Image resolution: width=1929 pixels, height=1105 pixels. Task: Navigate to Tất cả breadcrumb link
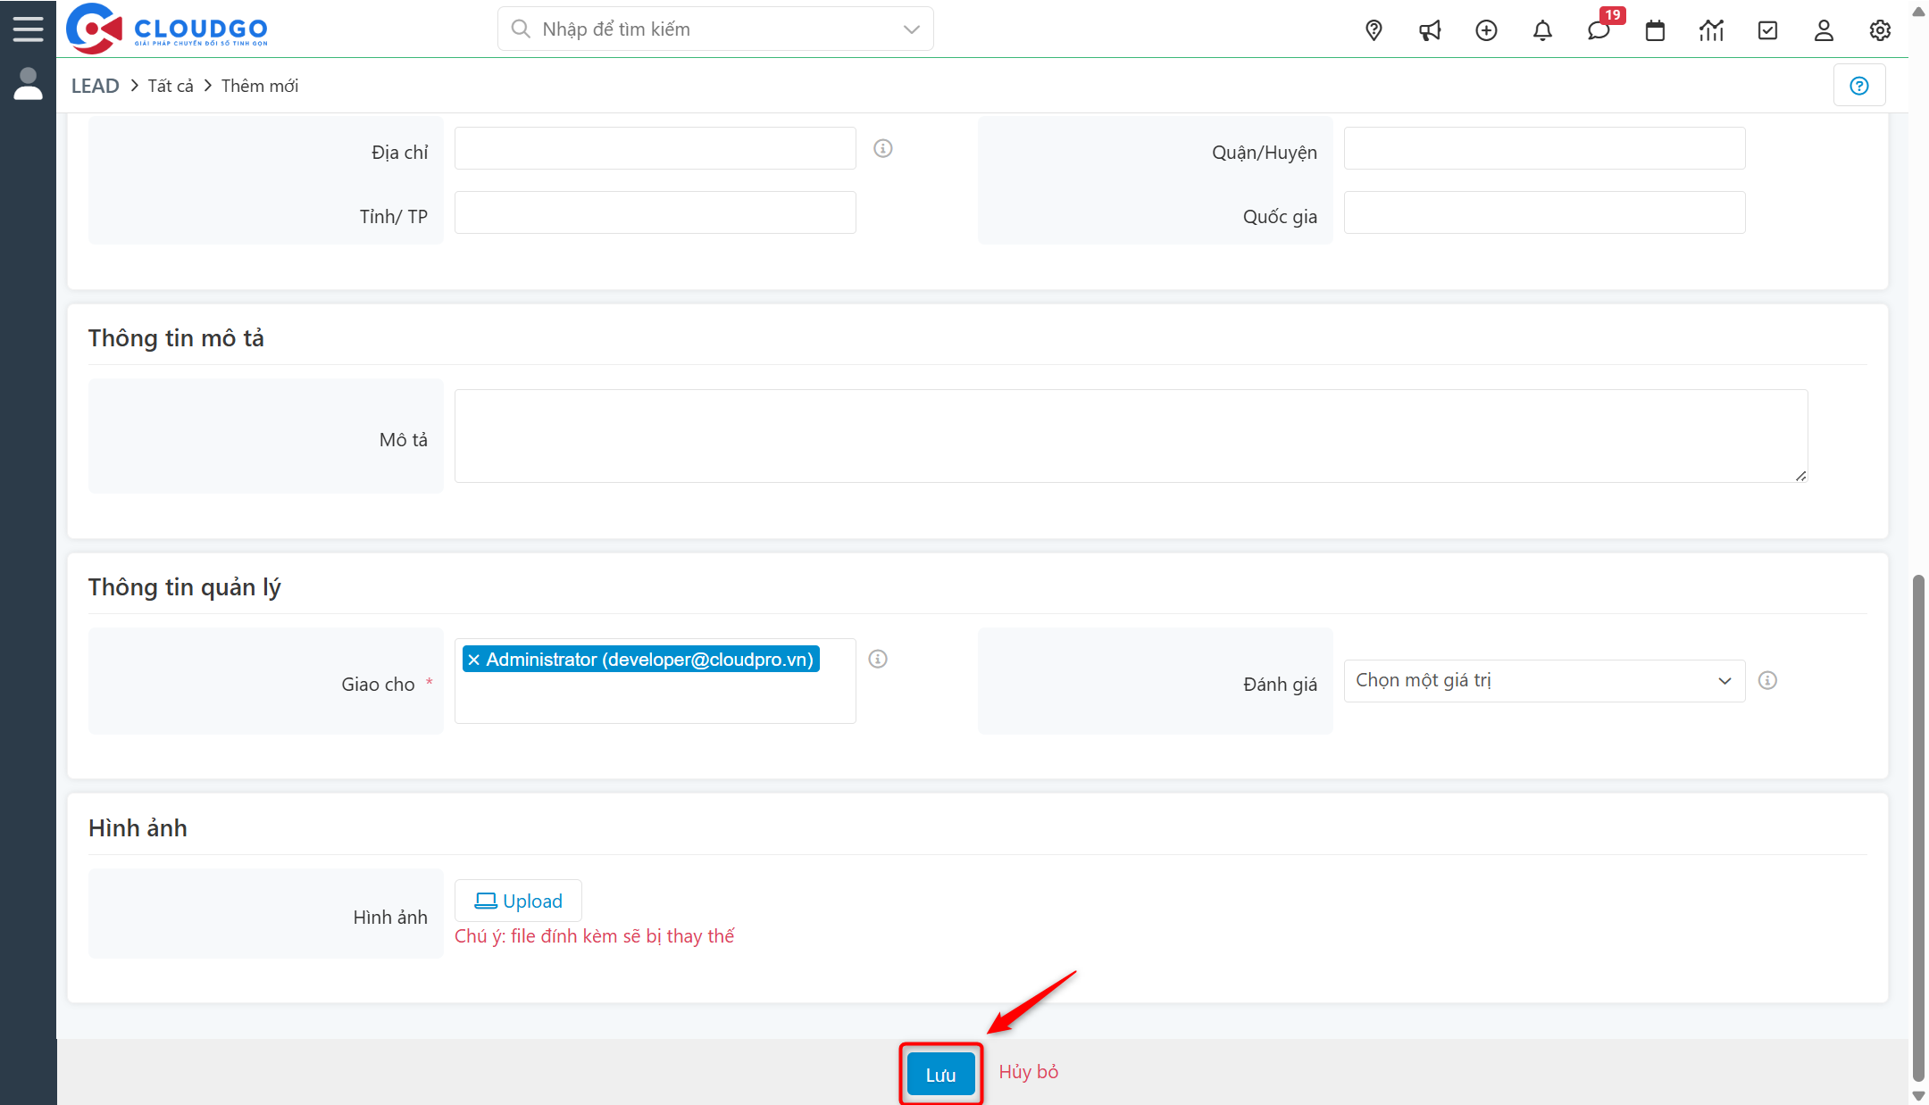pyautogui.click(x=170, y=85)
